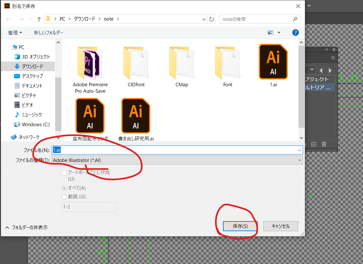
Task: Click the PC breadcrumb in the address bar
Action: click(x=62, y=19)
